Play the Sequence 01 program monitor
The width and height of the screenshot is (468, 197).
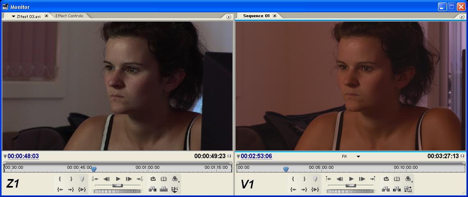tap(351, 179)
